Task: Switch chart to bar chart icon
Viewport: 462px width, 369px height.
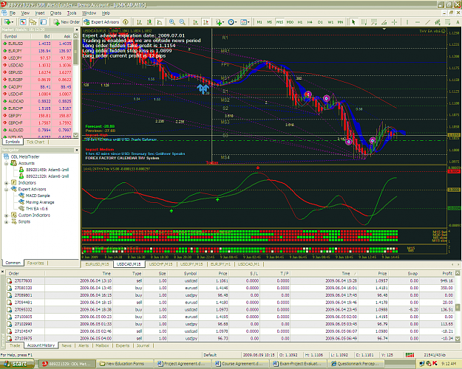Action: pos(139,22)
